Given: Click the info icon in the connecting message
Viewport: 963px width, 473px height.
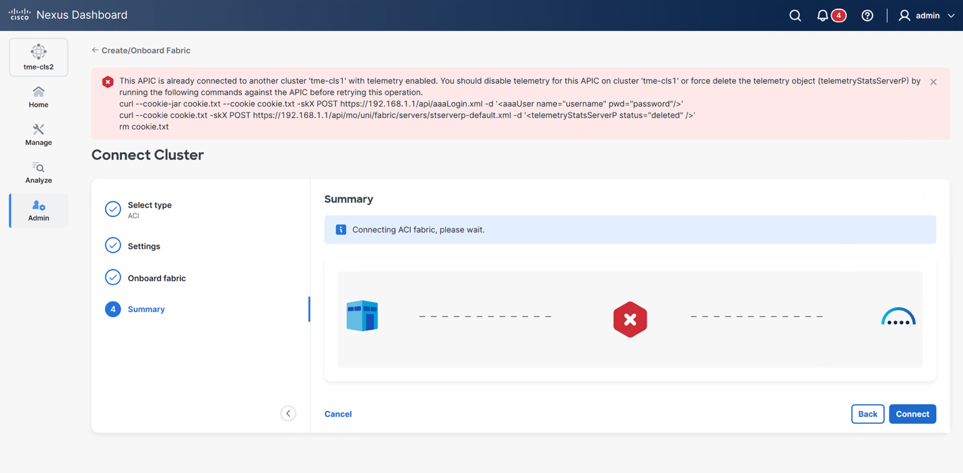Looking at the screenshot, I should [341, 230].
